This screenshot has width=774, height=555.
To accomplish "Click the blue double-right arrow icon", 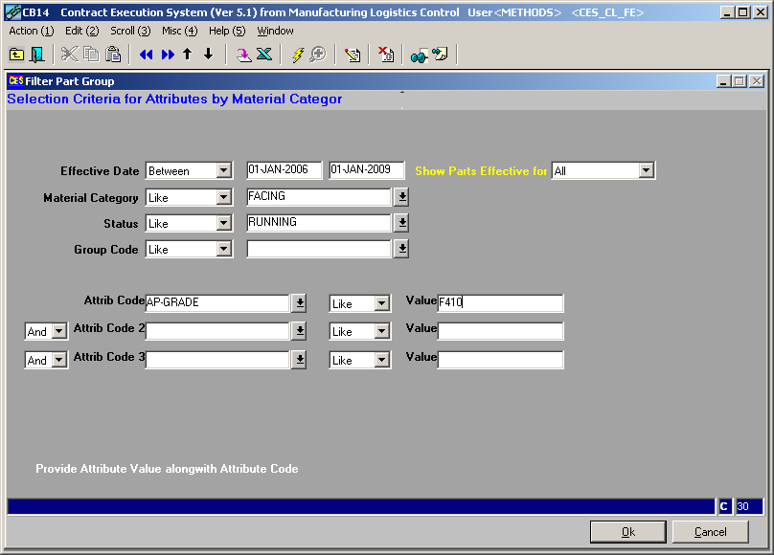I will click(168, 55).
